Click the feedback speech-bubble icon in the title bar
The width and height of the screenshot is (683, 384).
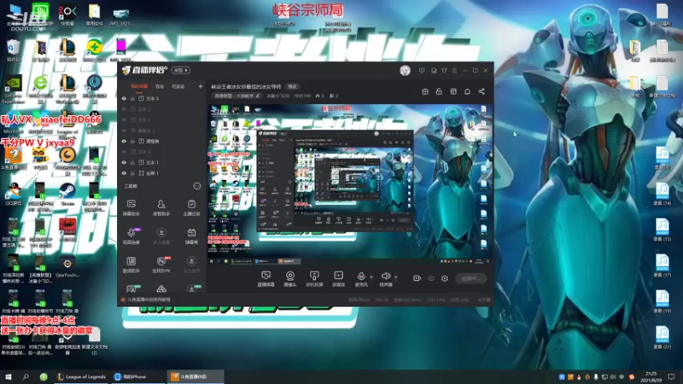[x=422, y=71]
